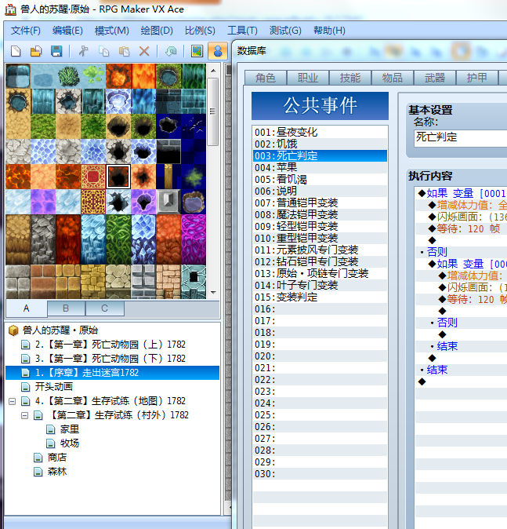This screenshot has width=507, height=529.
Task: Select common event 003:死亡判定
Action: click(x=320, y=156)
